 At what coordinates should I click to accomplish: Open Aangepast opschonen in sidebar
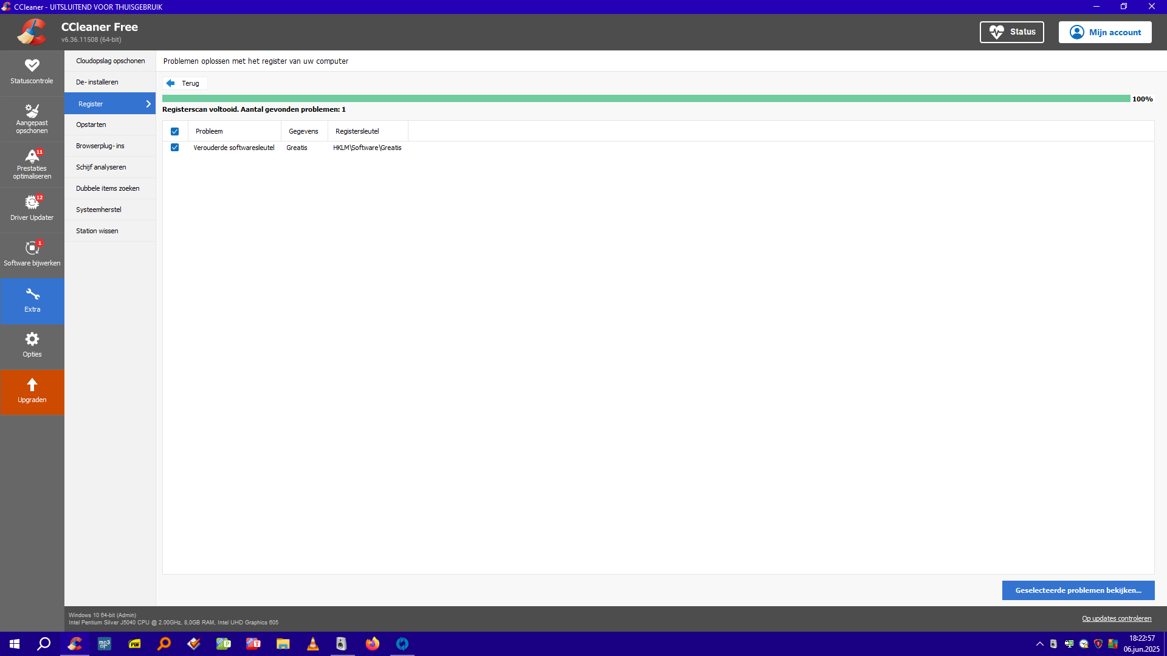[32, 118]
